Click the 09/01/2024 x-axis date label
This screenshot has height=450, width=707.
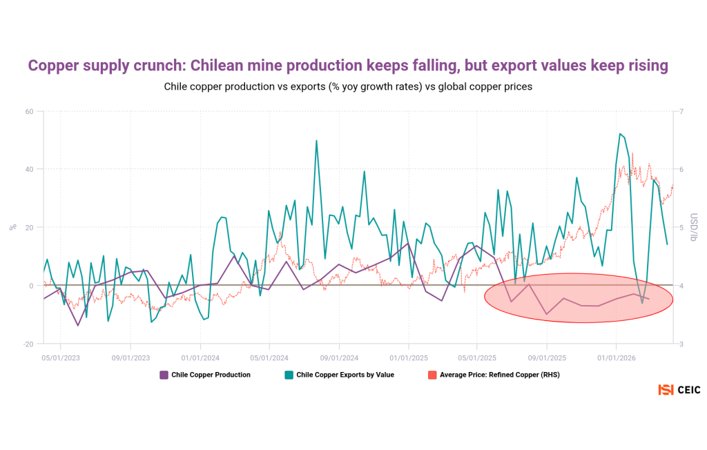coord(339,358)
